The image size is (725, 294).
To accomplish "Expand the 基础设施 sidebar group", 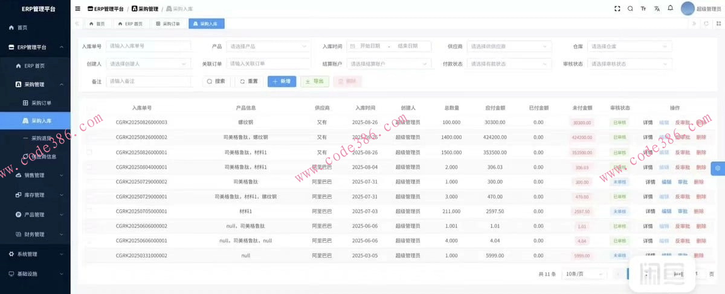I will pyautogui.click(x=35, y=274).
